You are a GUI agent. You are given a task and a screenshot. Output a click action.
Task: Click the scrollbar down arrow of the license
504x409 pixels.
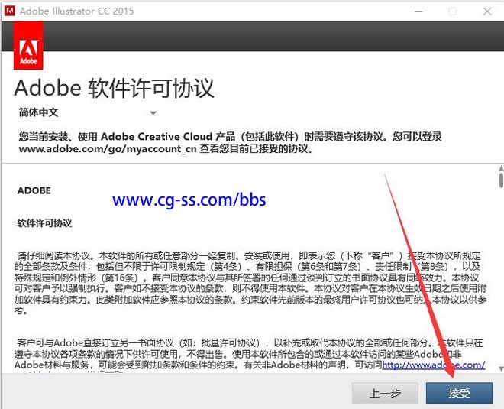[500, 368]
